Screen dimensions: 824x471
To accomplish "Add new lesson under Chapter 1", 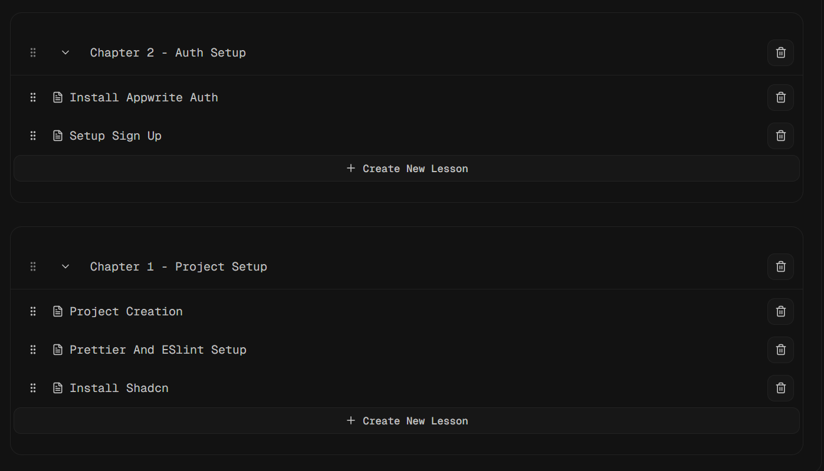I will [x=407, y=421].
